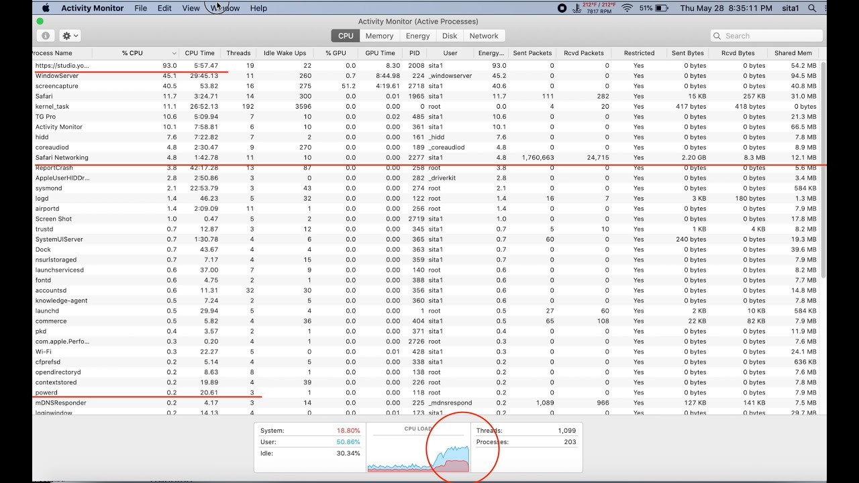The width and height of the screenshot is (859, 483).
Task: Select the mDNSResponder process
Action: (425, 402)
